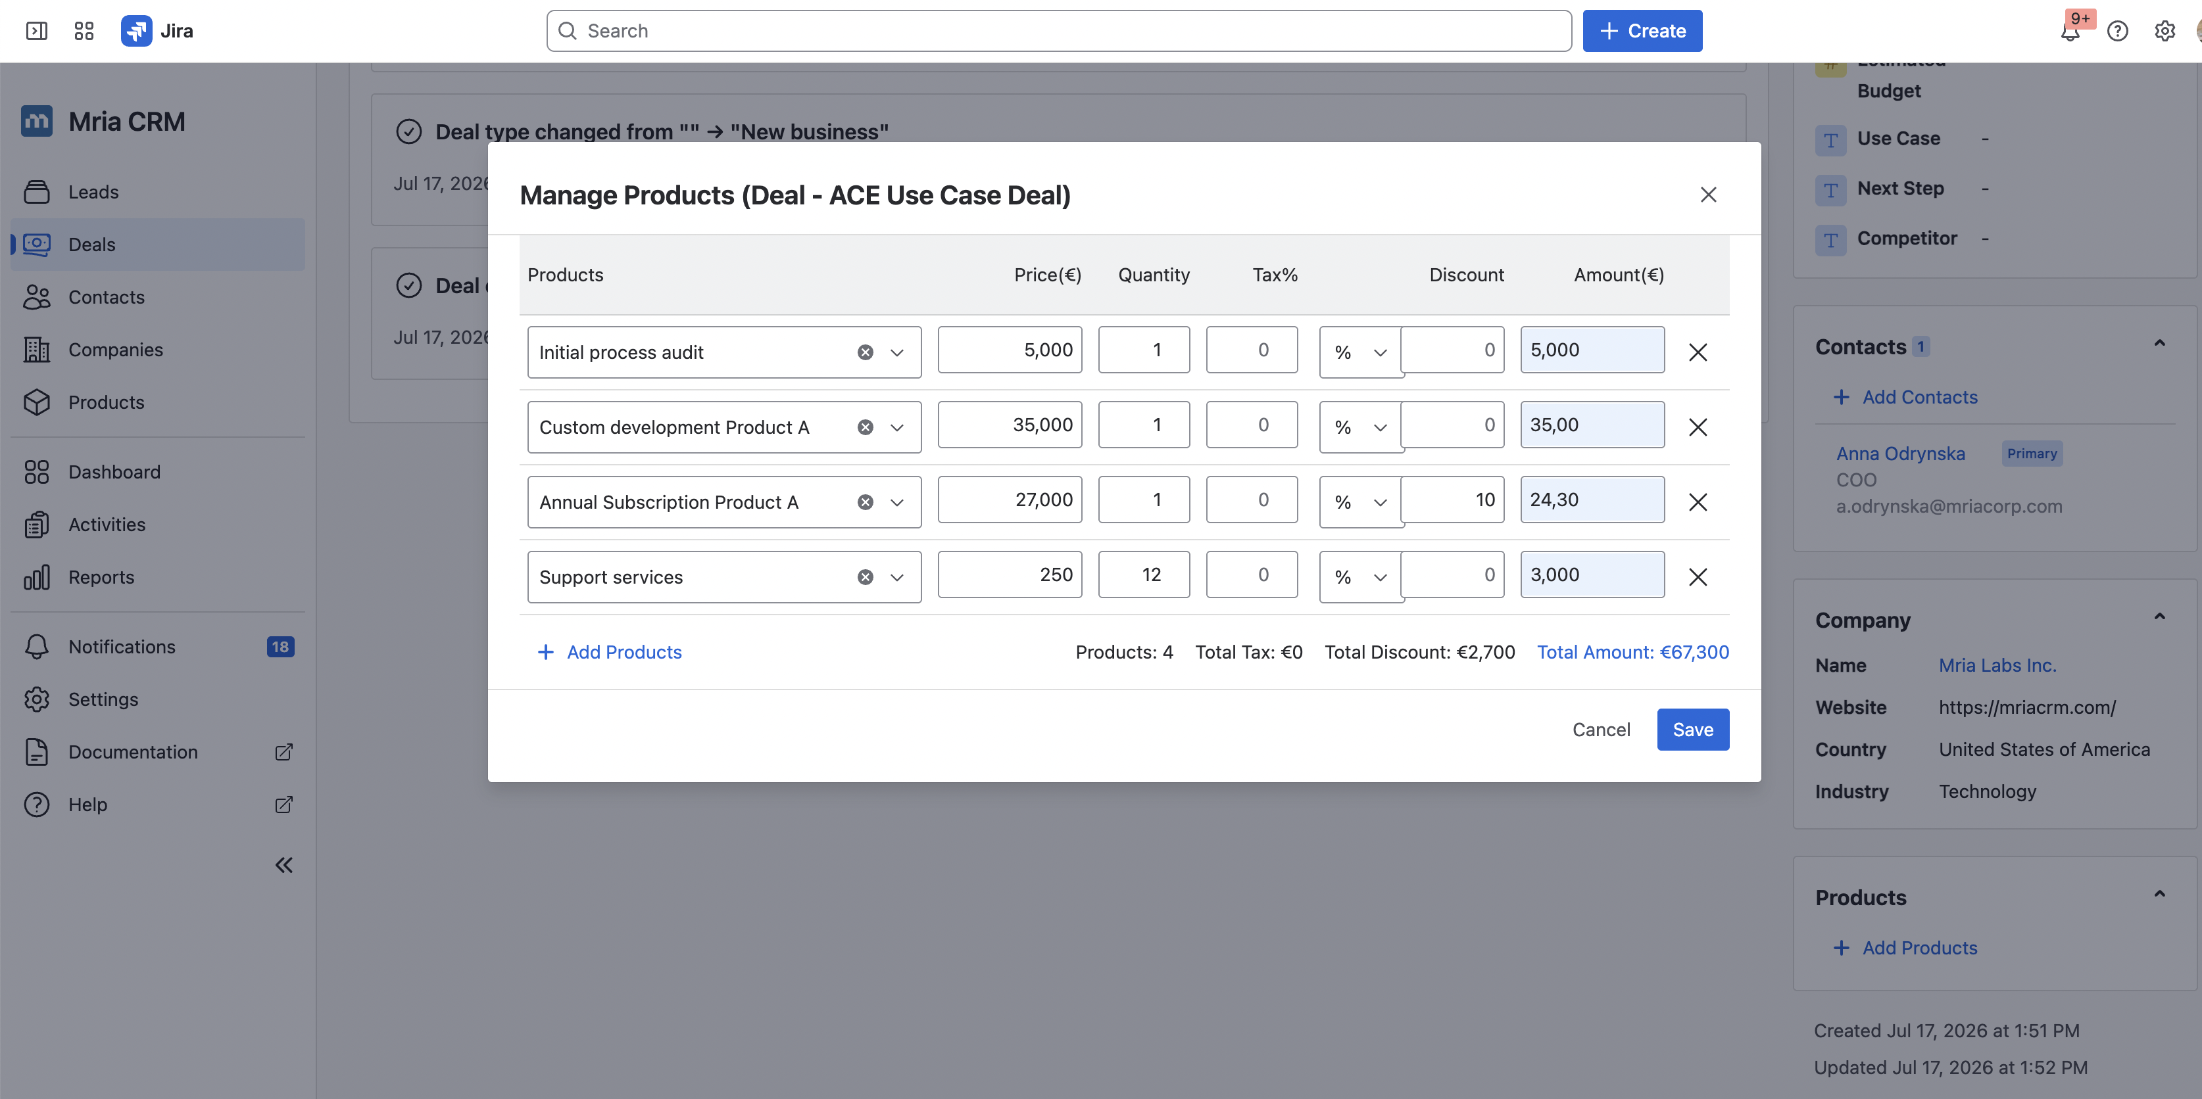The width and height of the screenshot is (2202, 1099).
Task: Go to Leads in the sidebar
Action: pos(157,193)
